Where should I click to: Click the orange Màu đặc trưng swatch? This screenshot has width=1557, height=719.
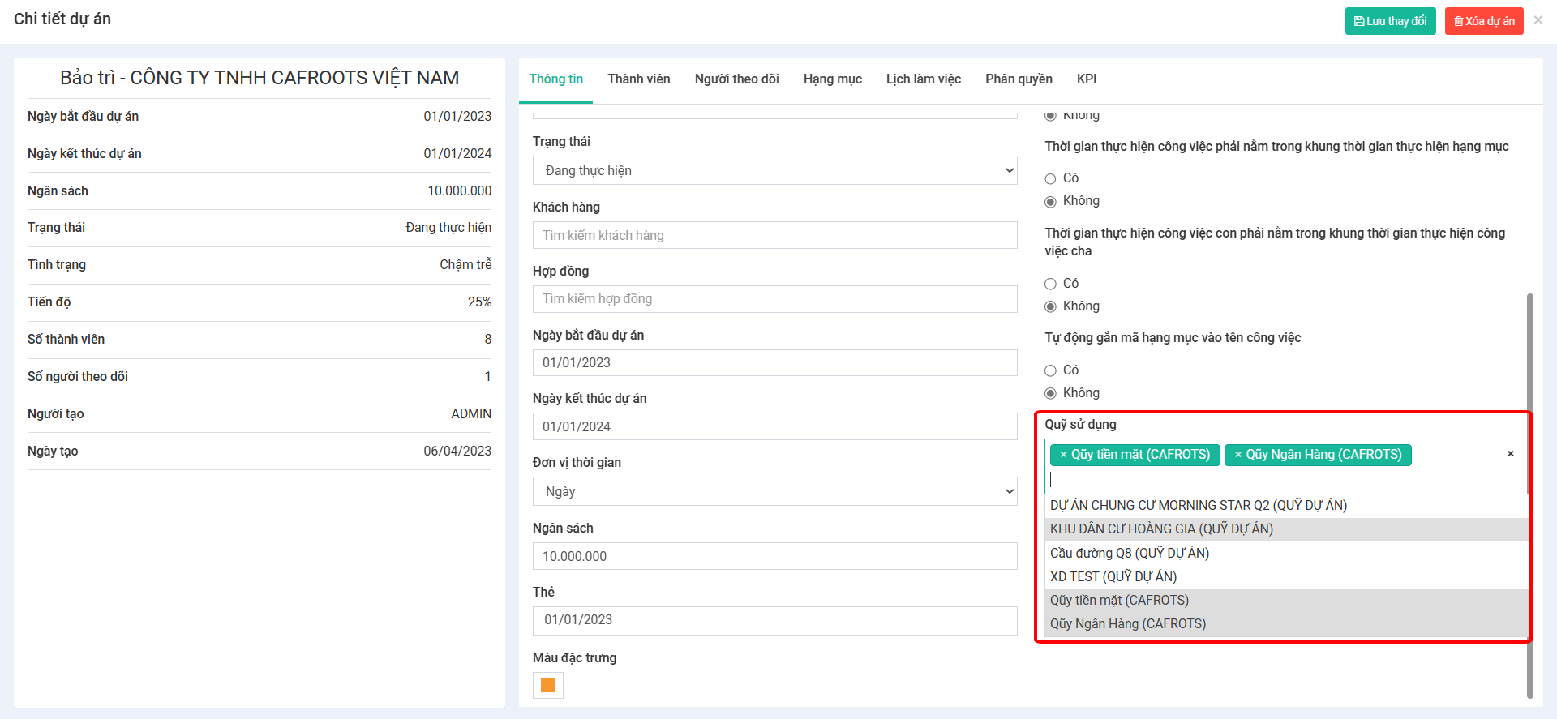pos(548,685)
